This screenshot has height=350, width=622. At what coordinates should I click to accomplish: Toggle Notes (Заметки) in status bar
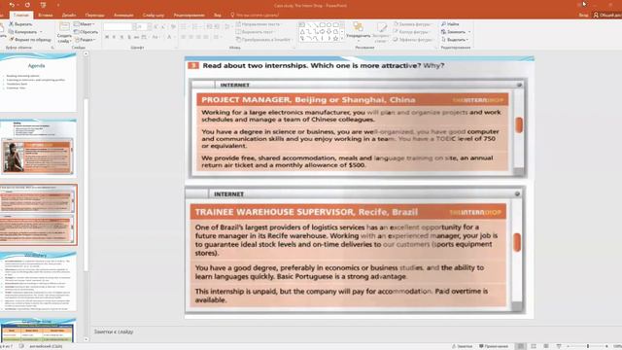(x=463, y=346)
